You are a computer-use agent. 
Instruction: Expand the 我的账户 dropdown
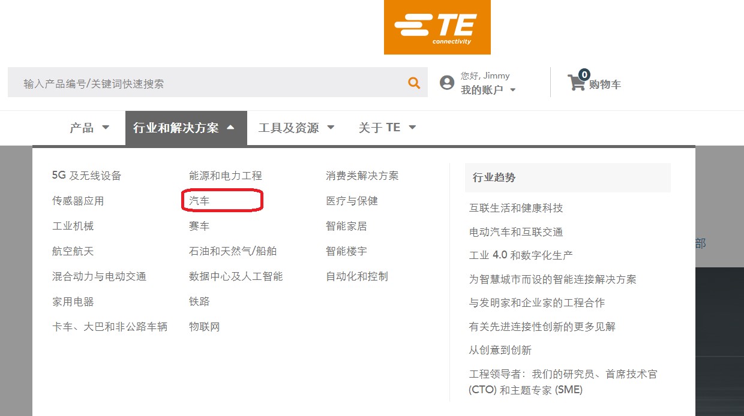pos(488,90)
